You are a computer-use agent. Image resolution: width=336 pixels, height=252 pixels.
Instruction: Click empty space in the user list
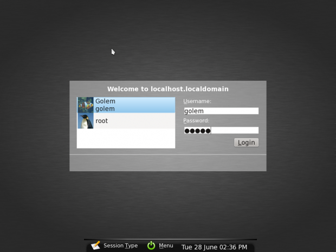126,139
